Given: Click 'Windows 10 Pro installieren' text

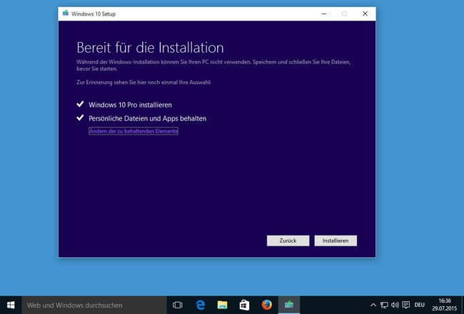Looking at the screenshot, I should coord(130,105).
